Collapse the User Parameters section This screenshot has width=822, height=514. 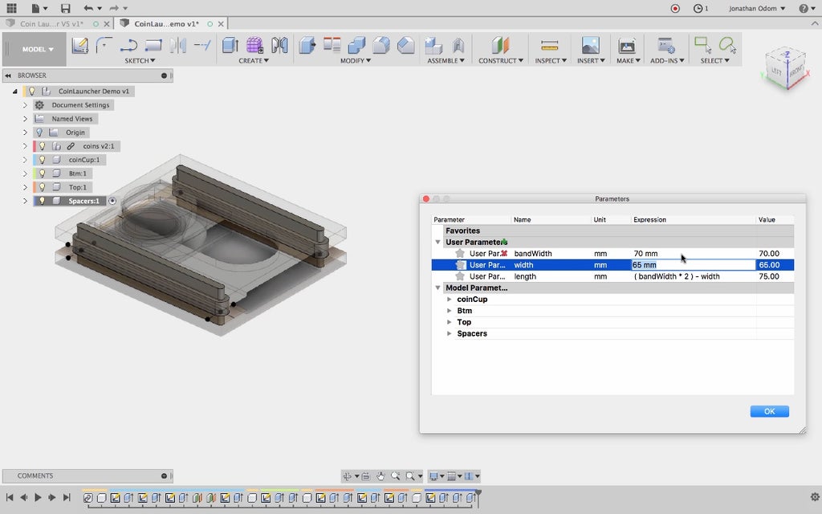438,242
